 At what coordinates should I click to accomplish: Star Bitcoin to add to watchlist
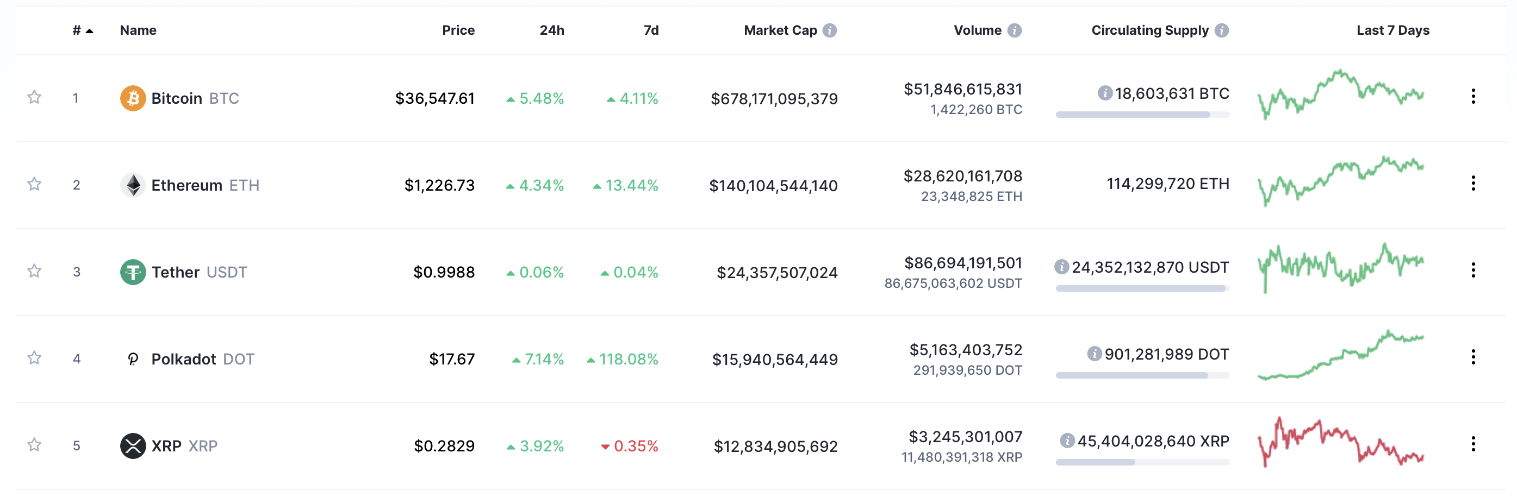coord(34,97)
